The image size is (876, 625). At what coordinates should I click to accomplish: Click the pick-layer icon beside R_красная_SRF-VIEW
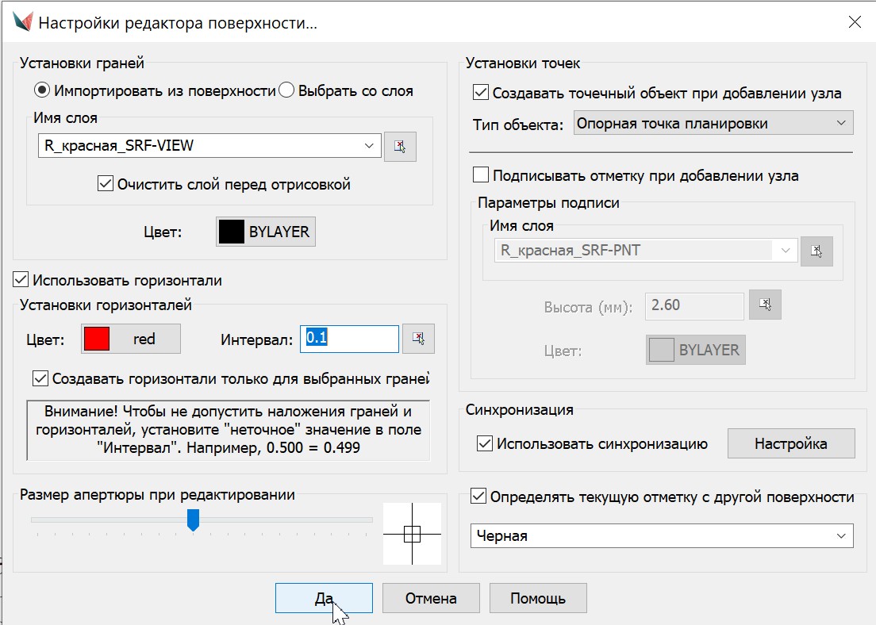pos(400,147)
